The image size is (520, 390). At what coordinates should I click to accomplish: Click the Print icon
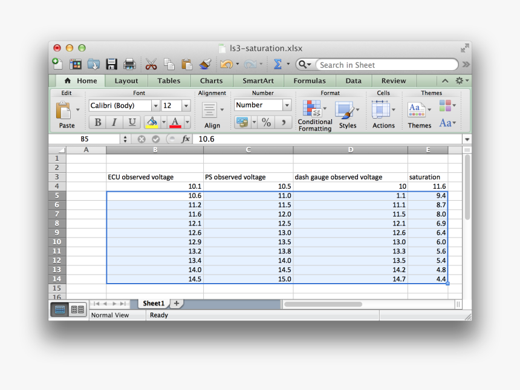pos(129,63)
